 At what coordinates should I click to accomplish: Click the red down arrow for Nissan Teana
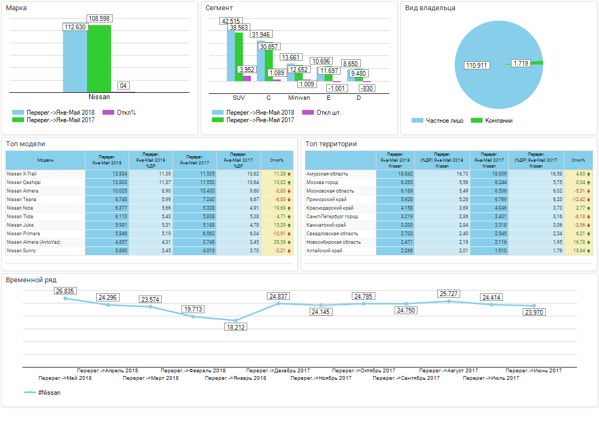pos(289,199)
